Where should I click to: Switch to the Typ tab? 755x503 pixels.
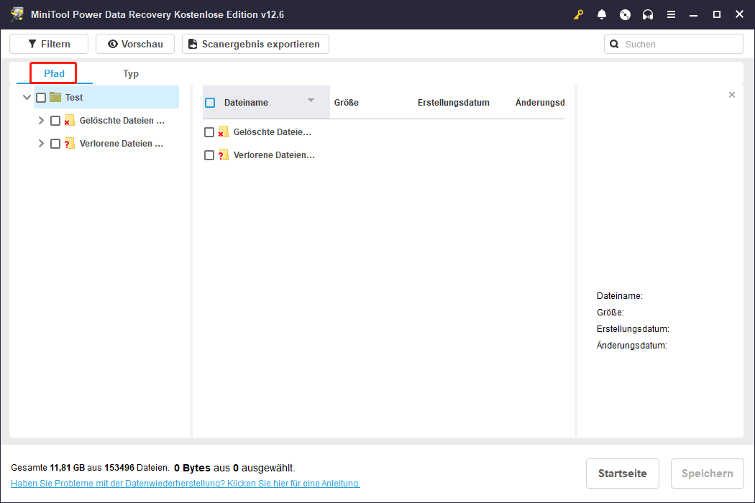coord(131,73)
